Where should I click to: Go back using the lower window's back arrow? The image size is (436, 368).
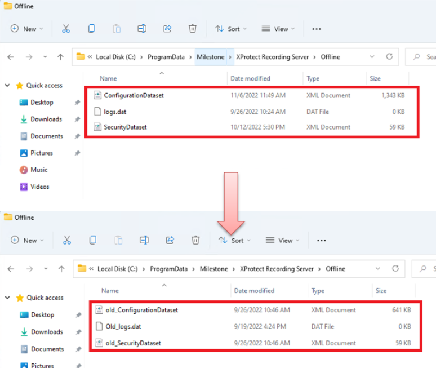coord(11,269)
